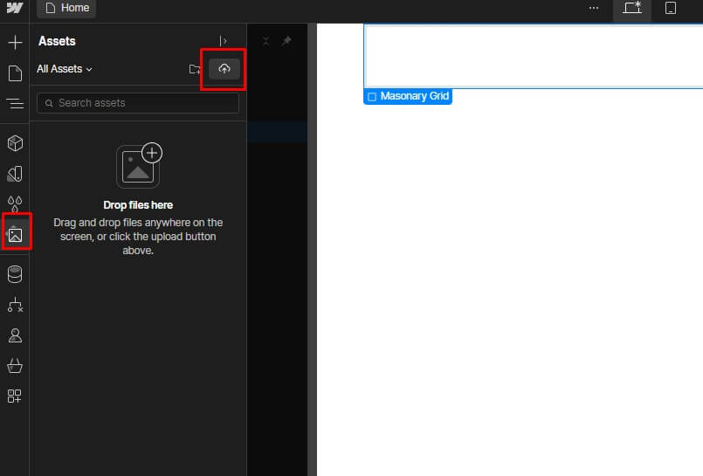
Task: Open the Add elements panel
Action: click(x=15, y=43)
